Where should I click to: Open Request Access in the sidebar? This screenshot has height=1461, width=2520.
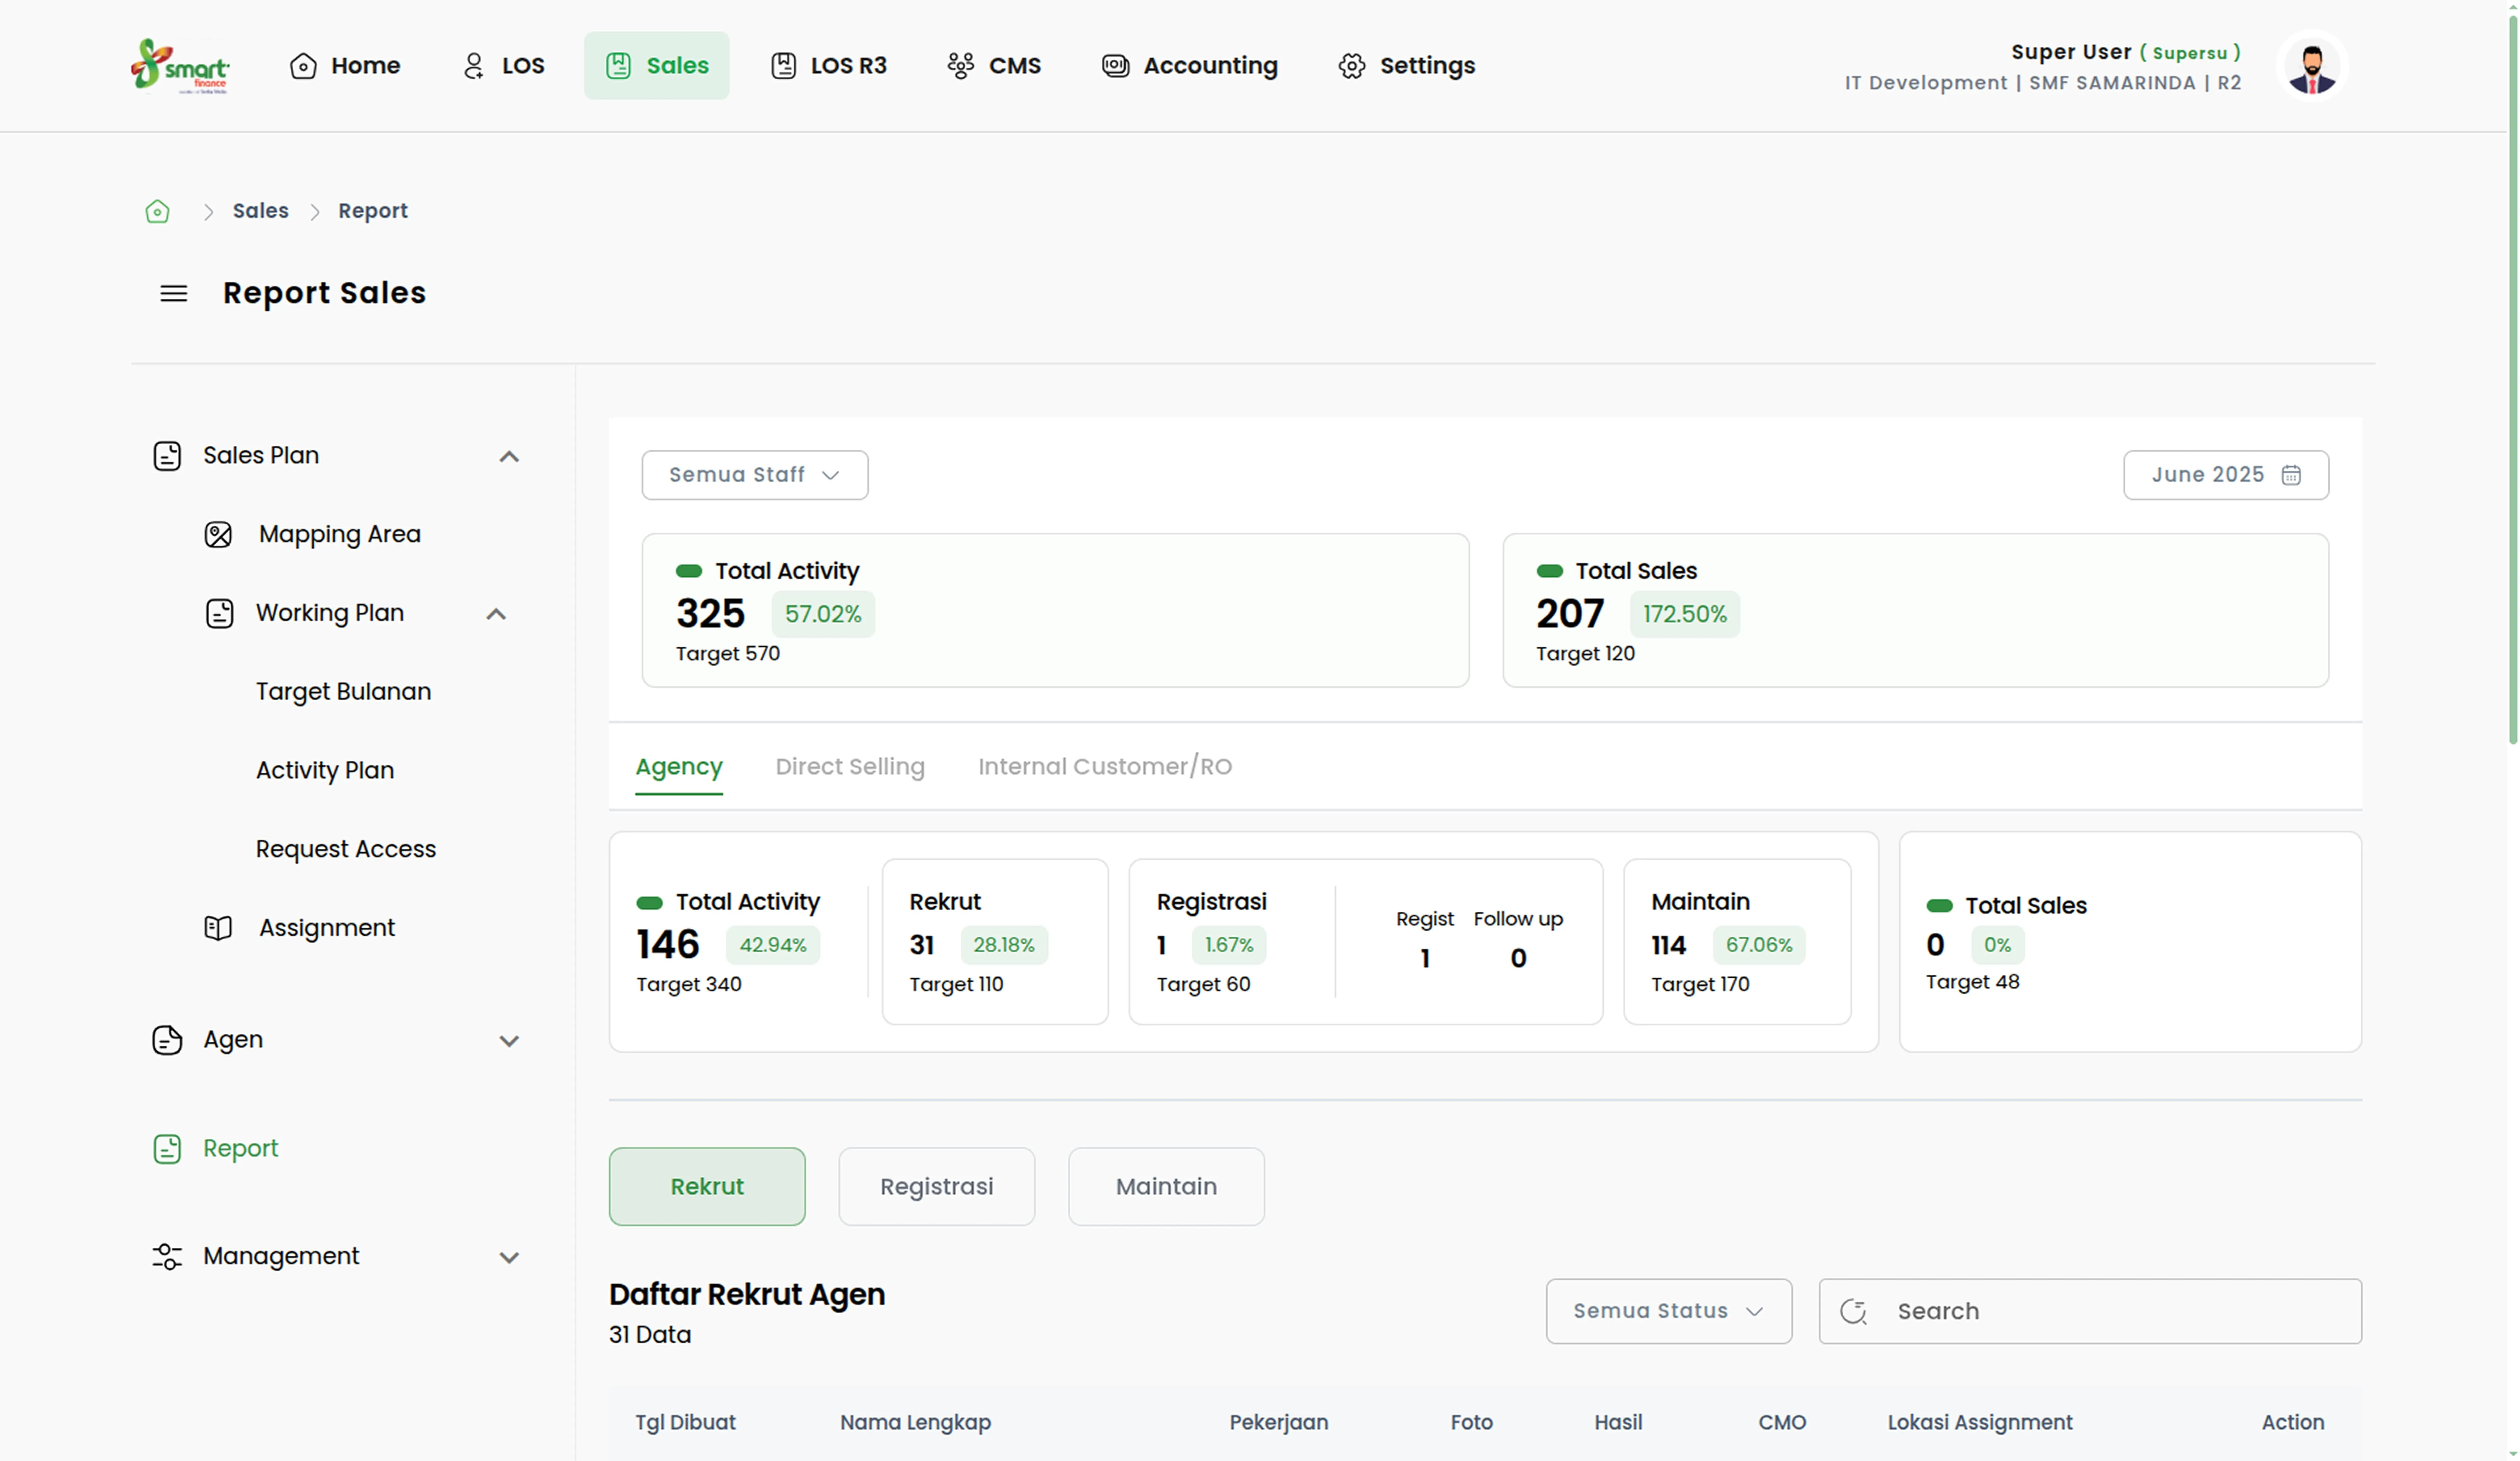(346, 850)
